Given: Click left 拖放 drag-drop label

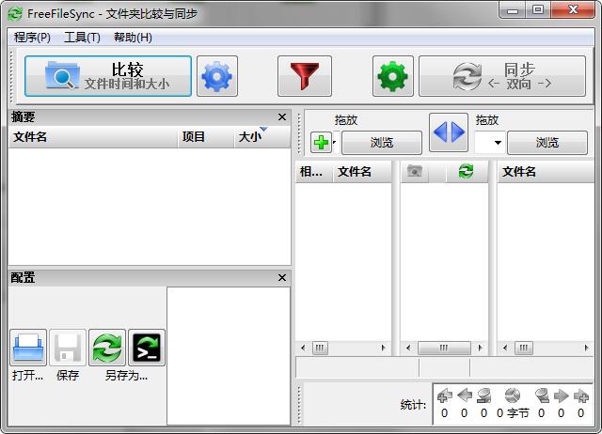Looking at the screenshot, I should (x=346, y=120).
